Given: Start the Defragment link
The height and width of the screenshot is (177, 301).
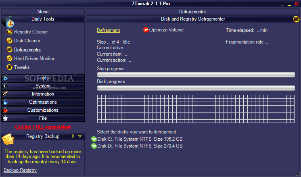Looking at the screenshot, I should click(x=108, y=30).
